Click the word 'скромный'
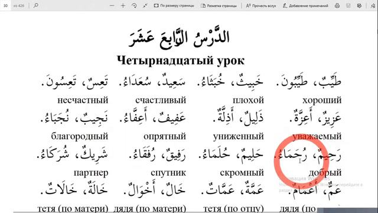Viewport: 378px width, 213px height. (x=242, y=173)
